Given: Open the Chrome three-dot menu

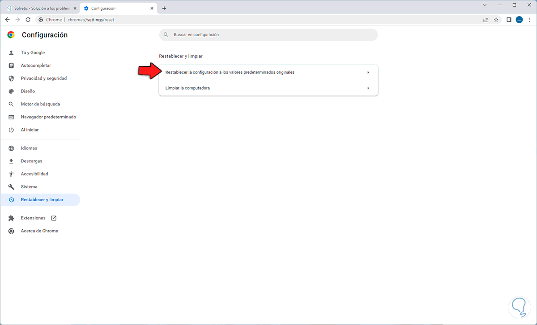Looking at the screenshot, I should 529,20.
